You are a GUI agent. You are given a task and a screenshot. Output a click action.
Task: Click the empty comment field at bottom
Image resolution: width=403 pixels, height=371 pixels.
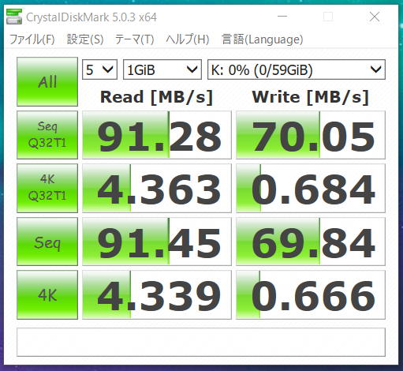click(201, 342)
